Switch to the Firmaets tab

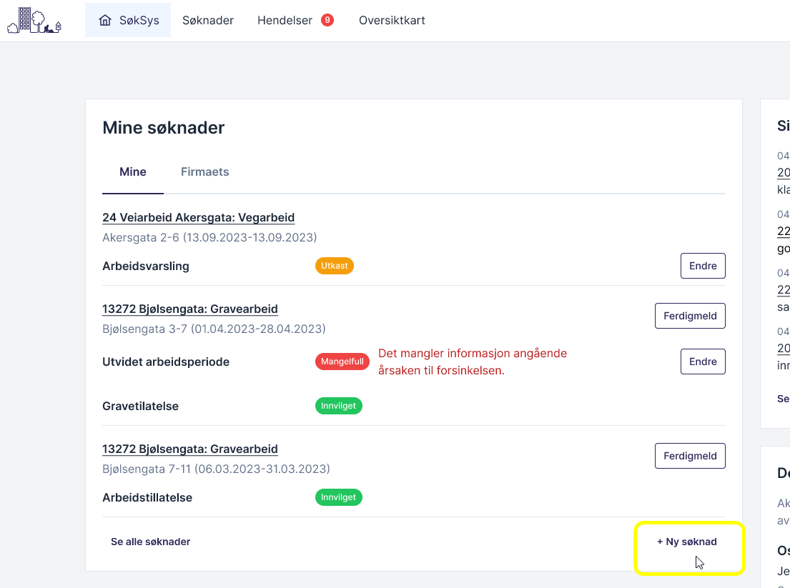(x=204, y=172)
